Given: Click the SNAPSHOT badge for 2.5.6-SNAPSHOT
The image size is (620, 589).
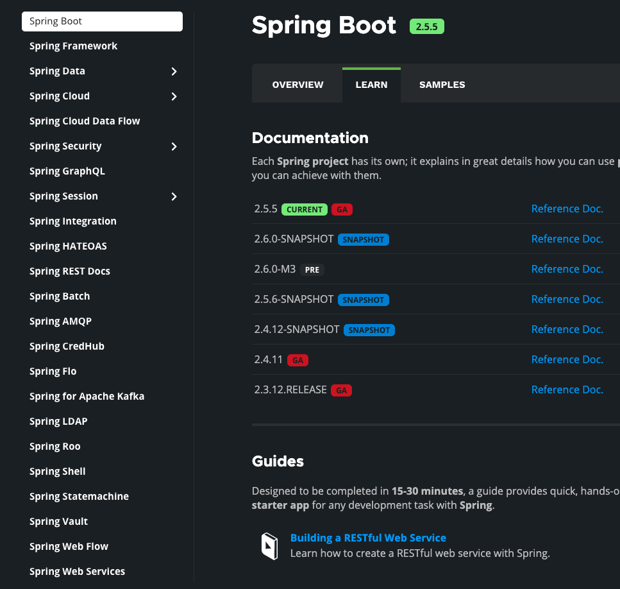Looking at the screenshot, I should coord(364,300).
